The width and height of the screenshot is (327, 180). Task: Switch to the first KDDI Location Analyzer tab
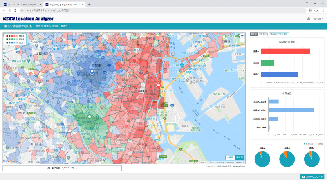click(x=22, y=4)
